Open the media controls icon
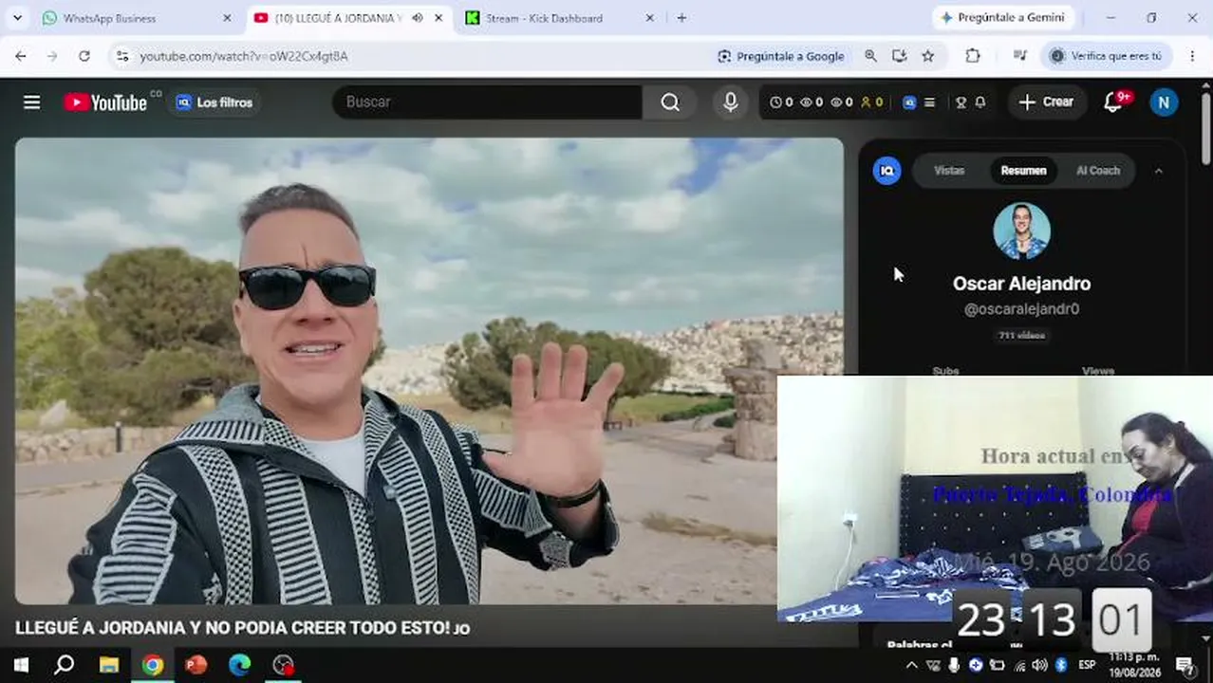This screenshot has width=1213, height=683. [1020, 56]
